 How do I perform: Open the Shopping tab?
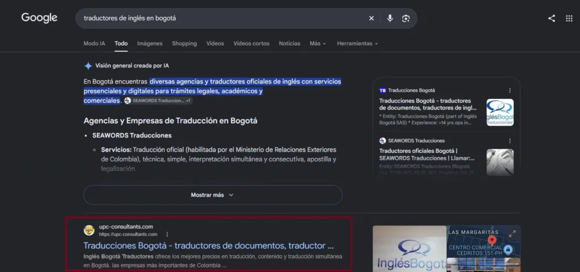tap(184, 44)
